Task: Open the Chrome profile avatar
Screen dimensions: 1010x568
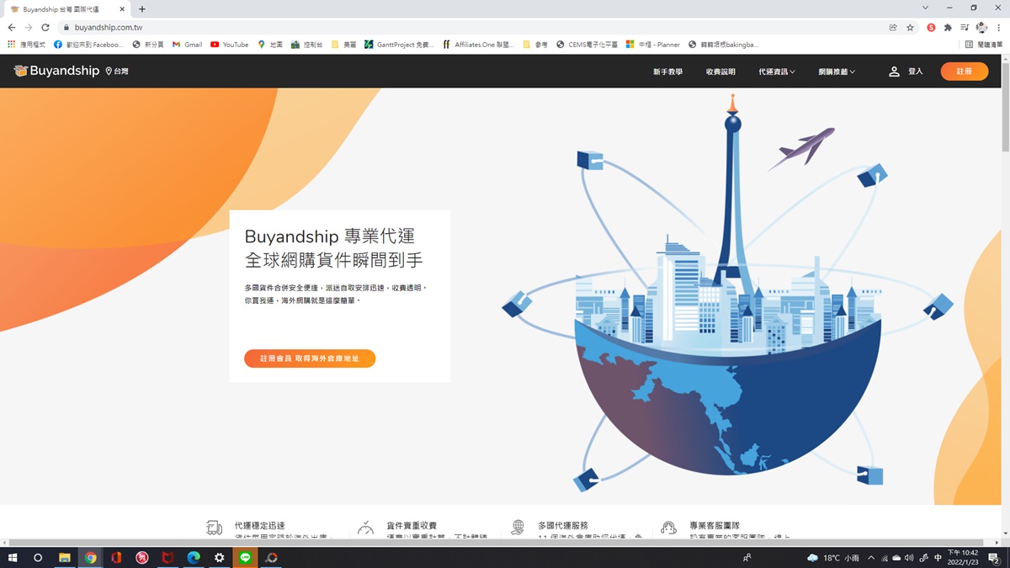Action: [981, 27]
